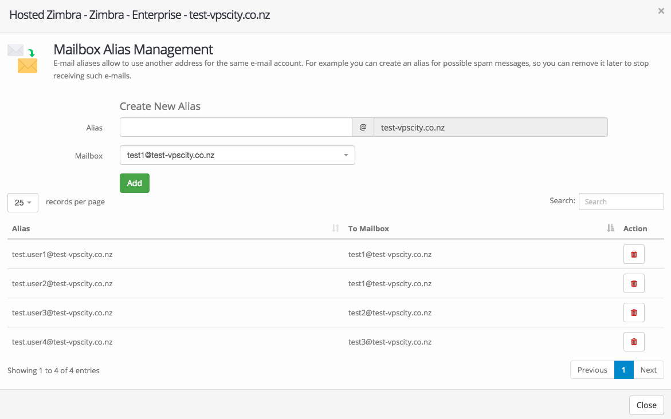Select the test.user3@test-vpscity.co.nz alias row
Screen dimensions: 671x419
click(x=62, y=313)
